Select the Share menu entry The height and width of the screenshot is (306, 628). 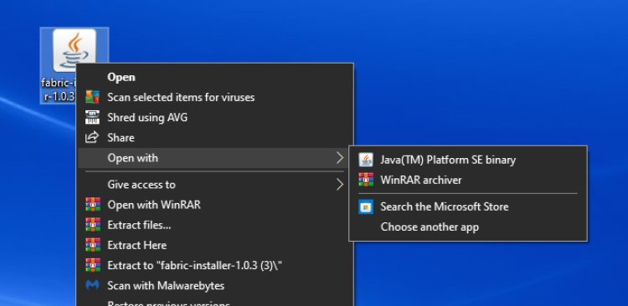point(215,138)
